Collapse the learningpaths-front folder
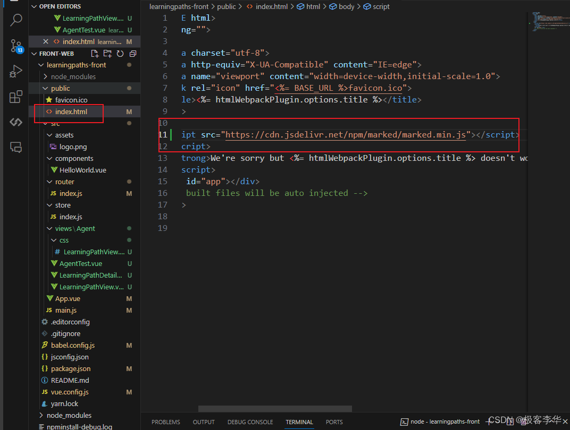This screenshot has width=570, height=430. pyautogui.click(x=41, y=65)
